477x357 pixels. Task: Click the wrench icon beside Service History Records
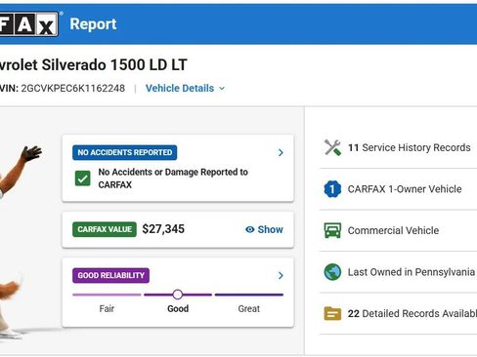point(332,147)
